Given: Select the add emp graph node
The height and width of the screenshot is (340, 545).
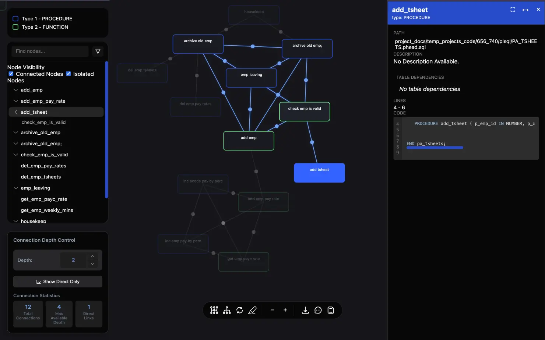Looking at the screenshot, I should pyautogui.click(x=249, y=141).
